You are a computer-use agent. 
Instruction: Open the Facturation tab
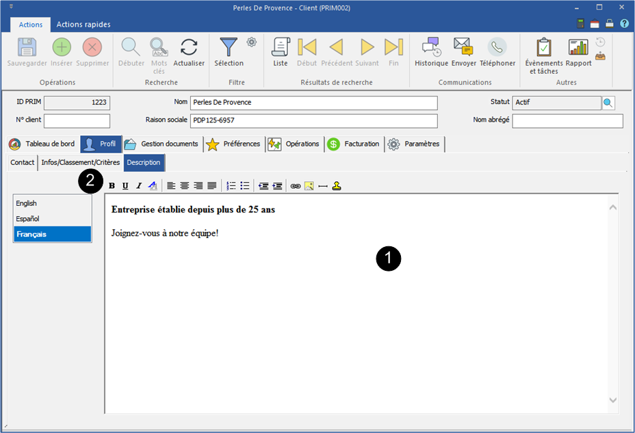coord(354,144)
